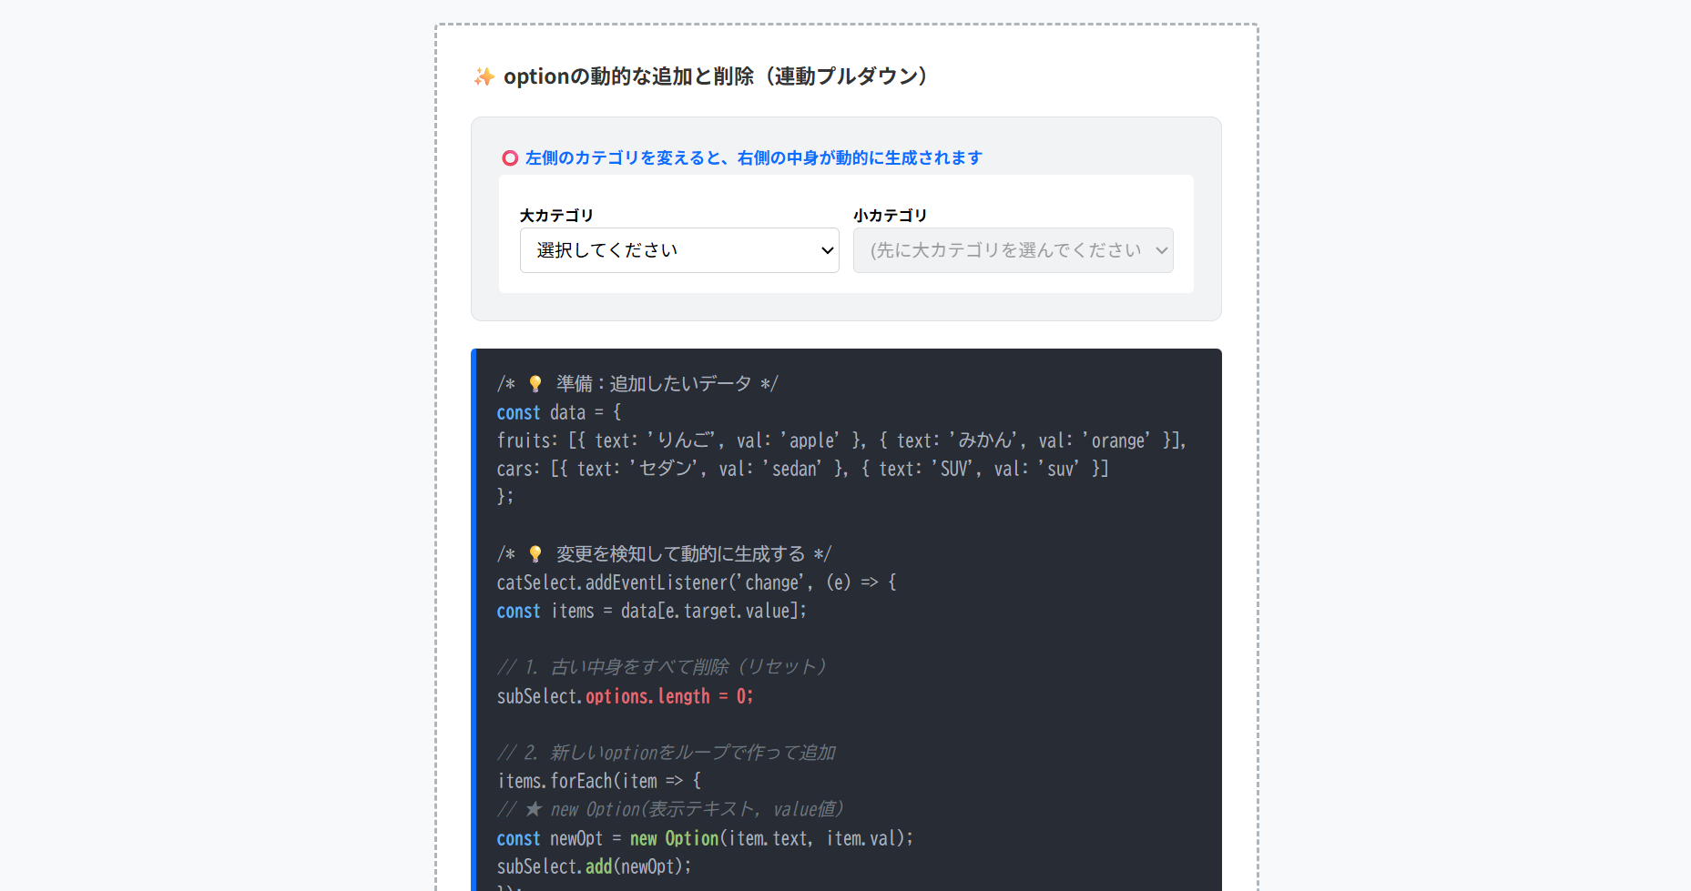
Task: Open the 大カテゴリ selection dropdown
Action: coord(679,250)
